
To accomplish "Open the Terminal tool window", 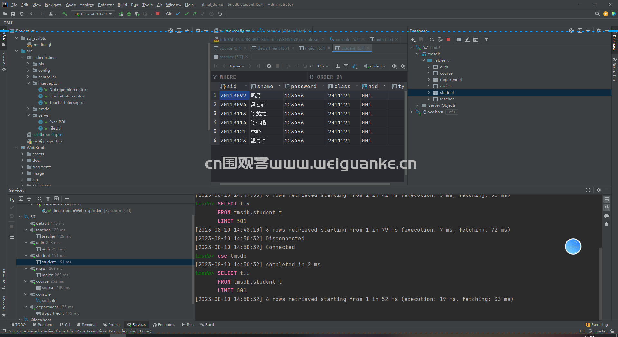I will click(86, 325).
